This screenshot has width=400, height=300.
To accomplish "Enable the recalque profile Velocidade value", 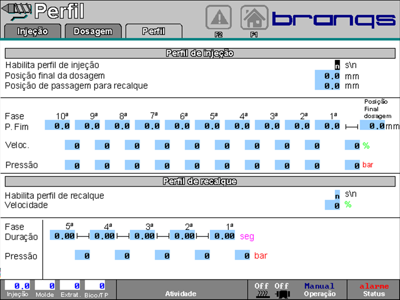I will (332, 204).
